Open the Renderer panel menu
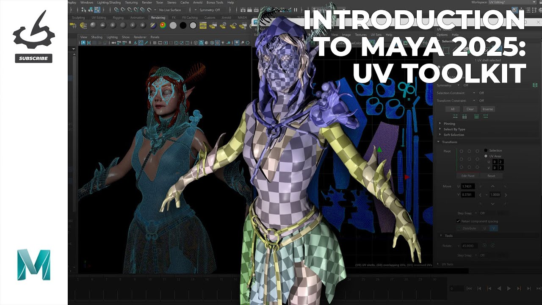542x305 pixels. (140, 37)
